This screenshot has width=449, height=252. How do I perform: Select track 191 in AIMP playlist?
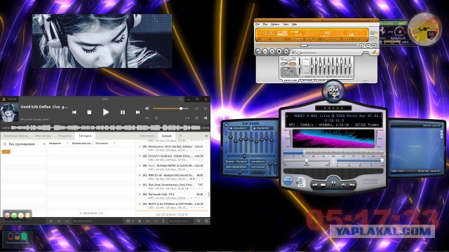pos(173,177)
